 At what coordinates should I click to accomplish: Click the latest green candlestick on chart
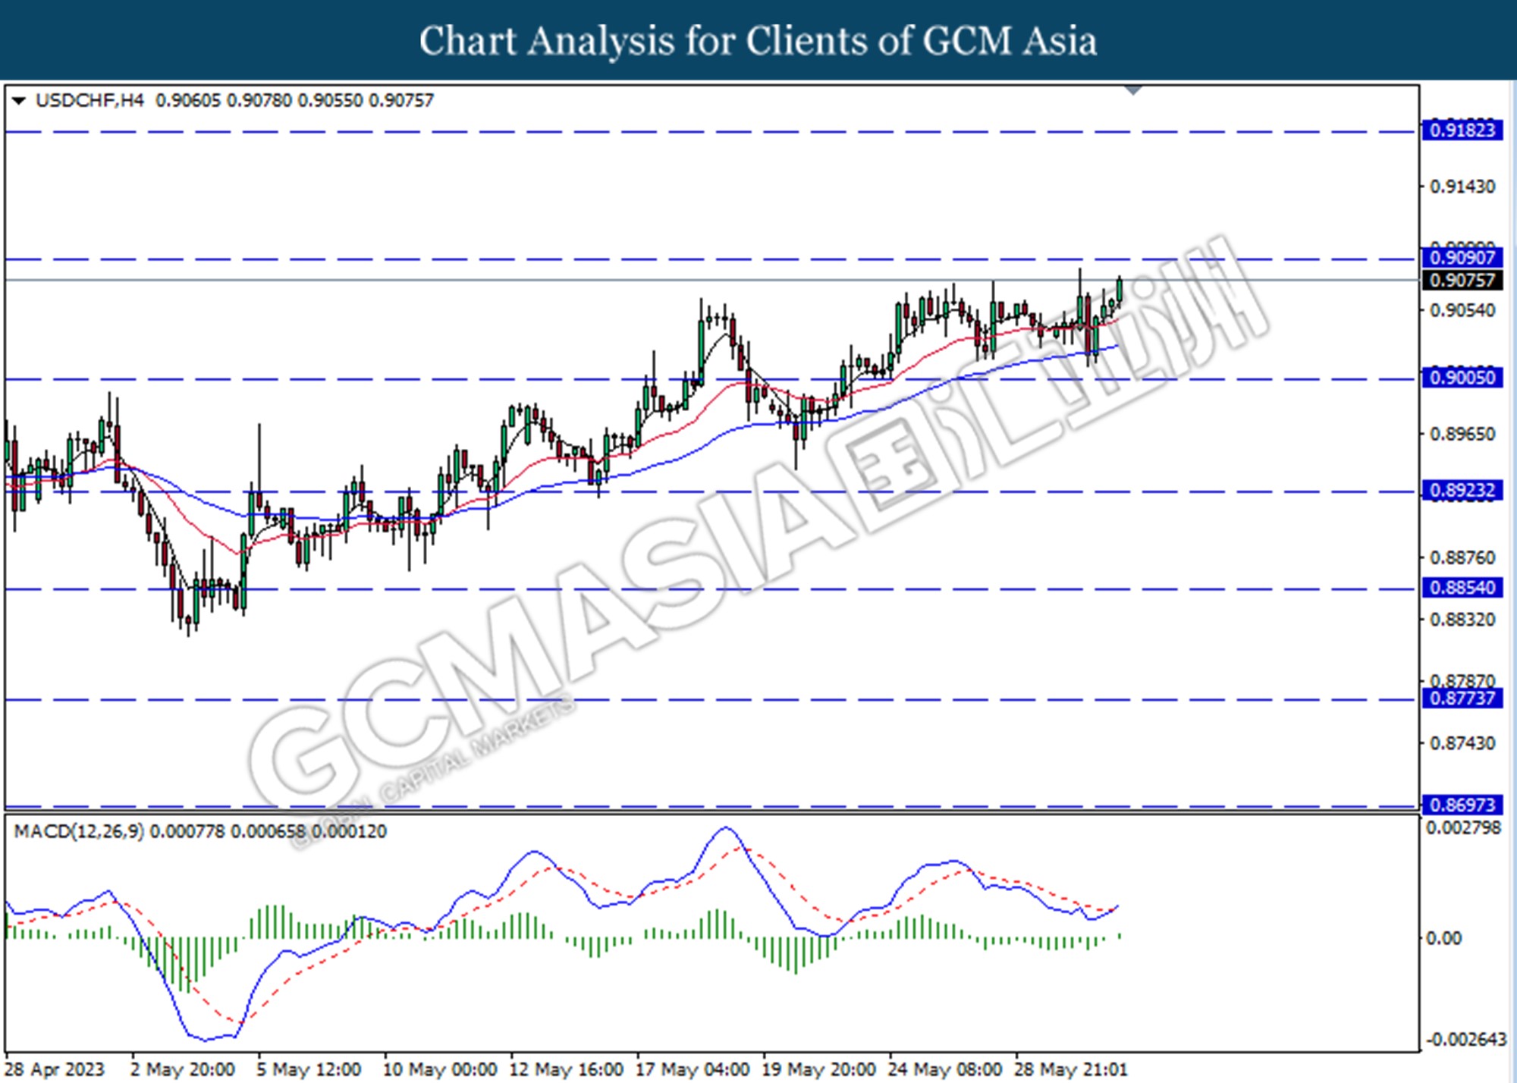point(1120,289)
